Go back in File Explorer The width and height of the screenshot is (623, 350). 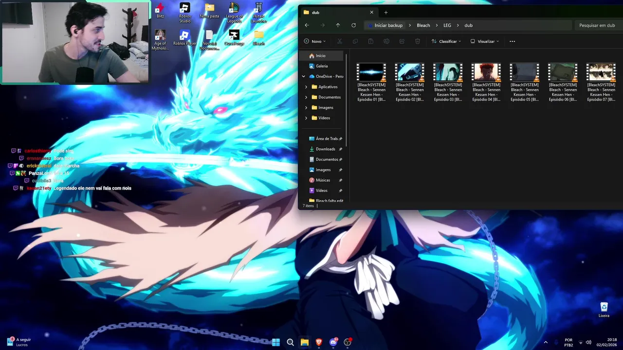tap(307, 25)
